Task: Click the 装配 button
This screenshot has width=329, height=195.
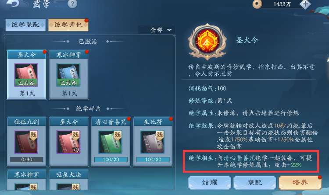Action: (255, 182)
